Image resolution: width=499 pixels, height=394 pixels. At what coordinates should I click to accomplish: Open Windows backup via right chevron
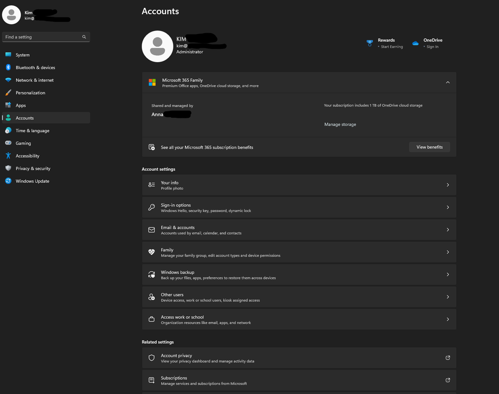point(448,274)
